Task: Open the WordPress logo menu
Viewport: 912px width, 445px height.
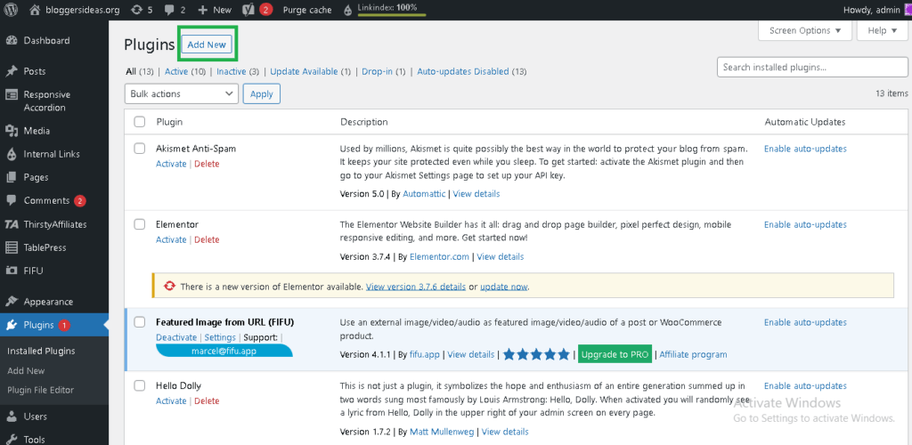Action: point(12,9)
